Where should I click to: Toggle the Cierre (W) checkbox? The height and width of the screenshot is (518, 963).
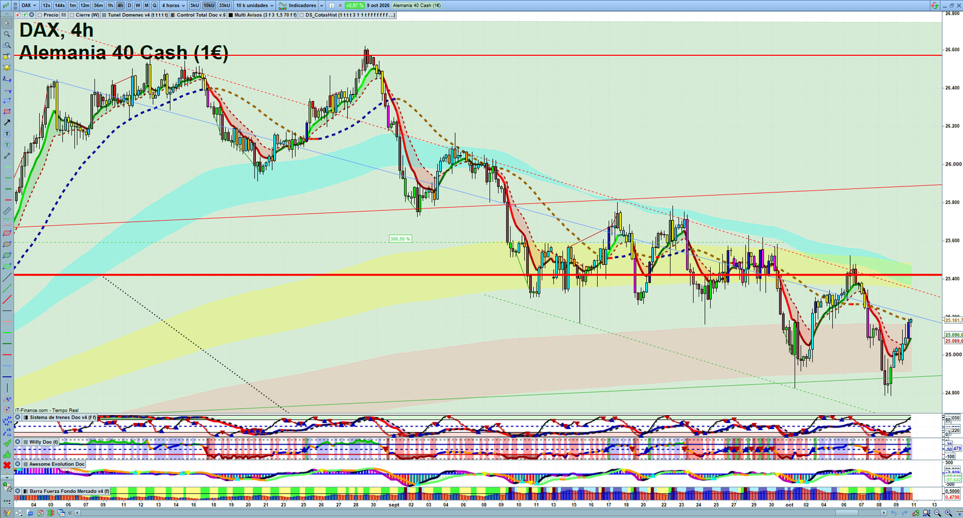coord(72,15)
